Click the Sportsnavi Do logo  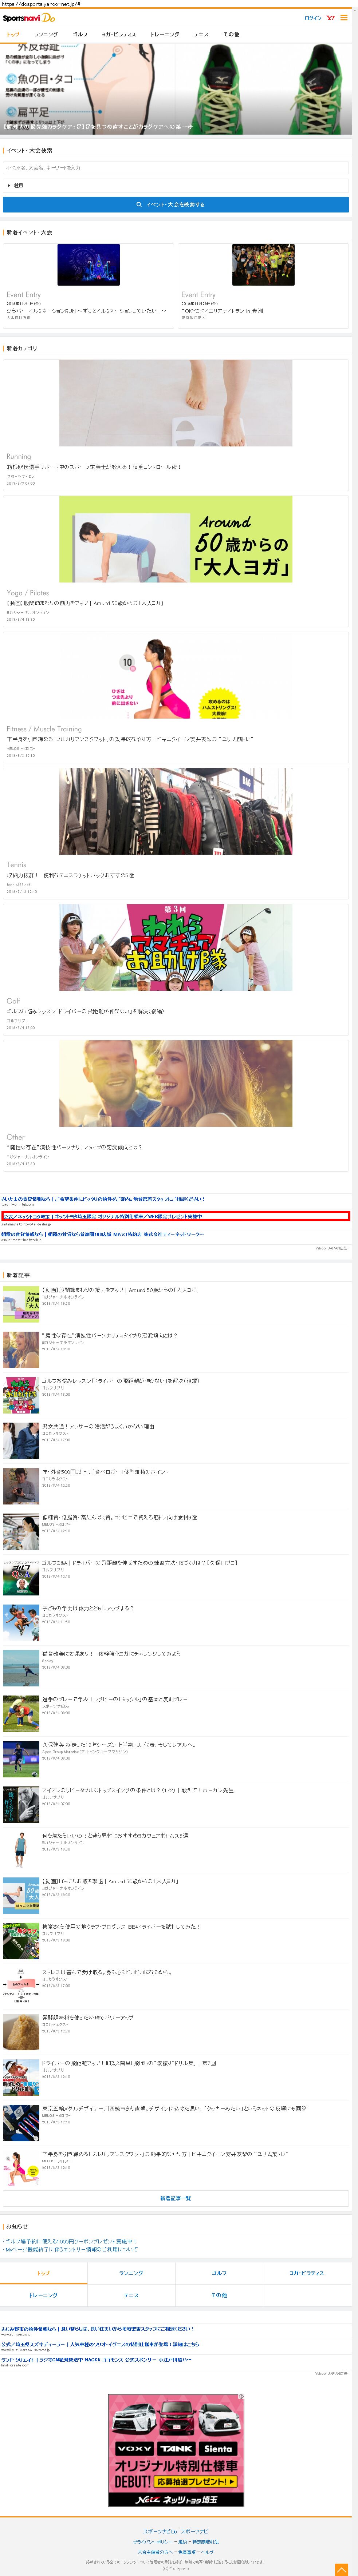tap(29, 18)
